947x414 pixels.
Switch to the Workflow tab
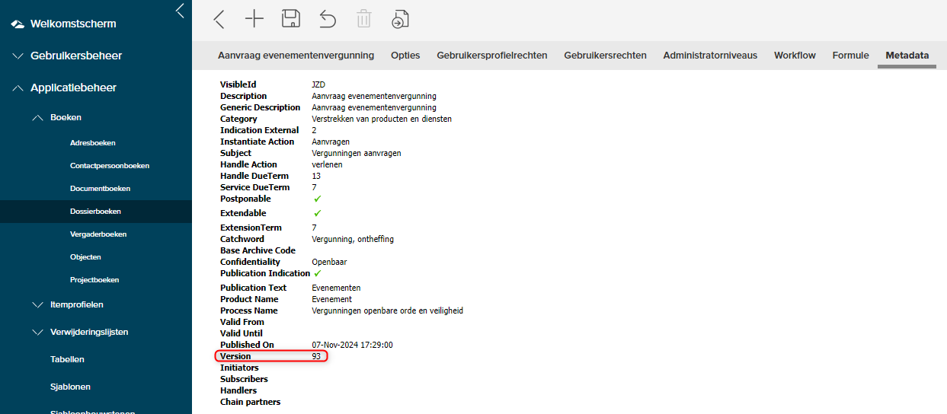point(795,56)
